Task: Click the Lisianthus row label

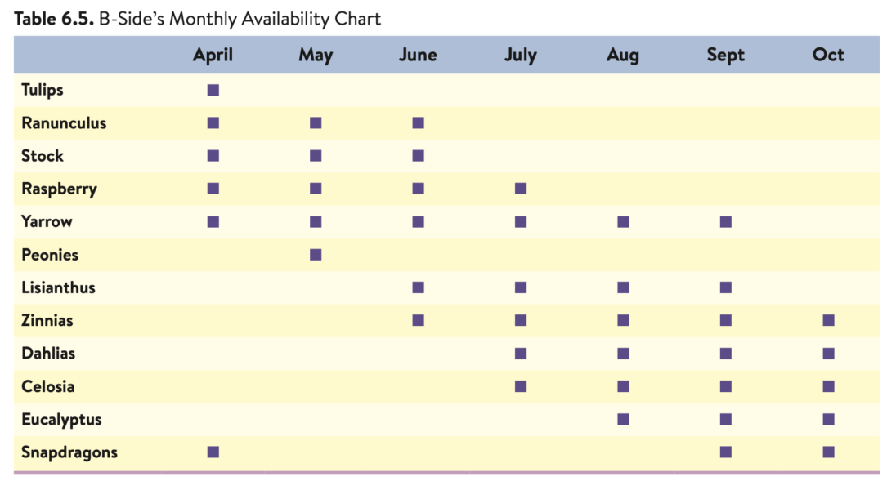Action: (58, 287)
